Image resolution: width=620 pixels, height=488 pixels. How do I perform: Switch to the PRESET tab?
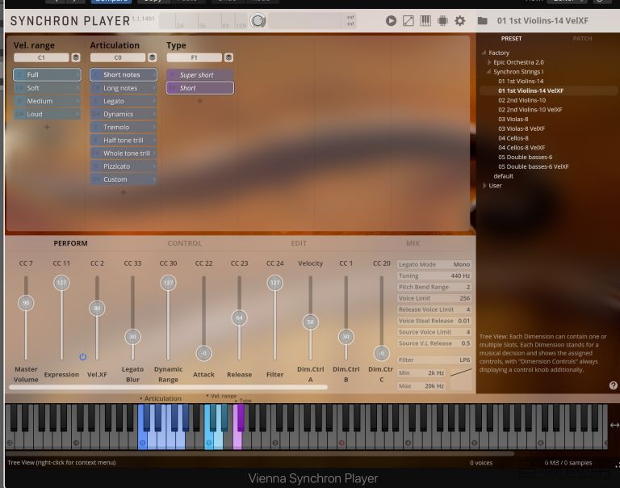point(511,39)
